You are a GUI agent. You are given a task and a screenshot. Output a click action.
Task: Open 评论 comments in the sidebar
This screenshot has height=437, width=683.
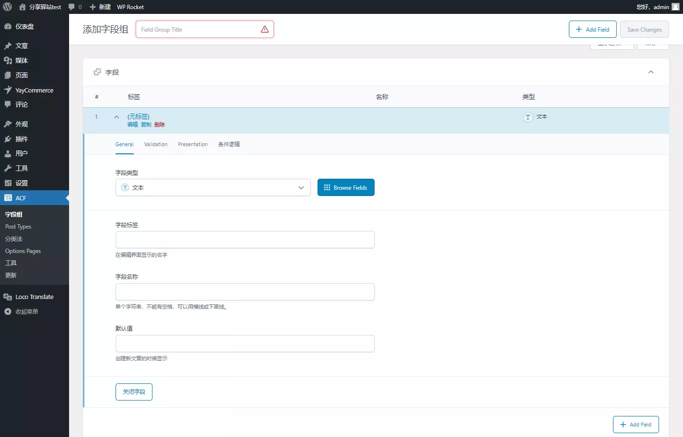[35, 104]
